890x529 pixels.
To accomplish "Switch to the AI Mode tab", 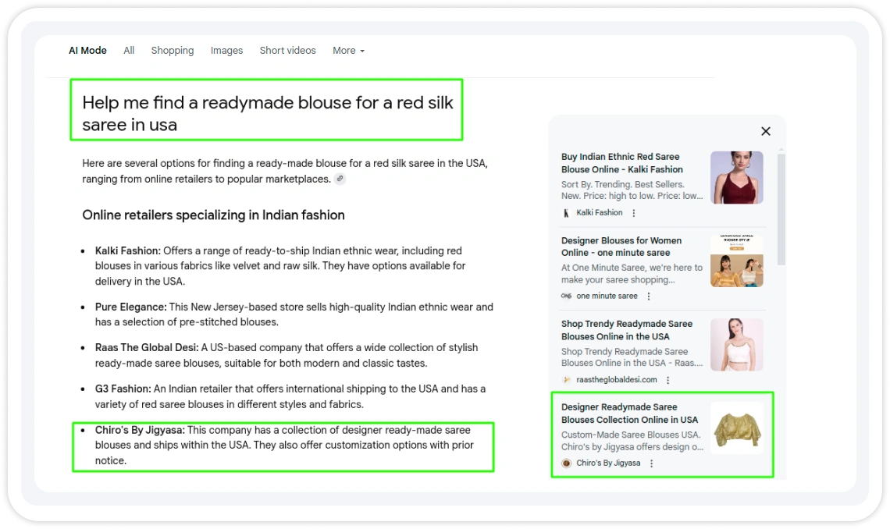I will 87,51.
